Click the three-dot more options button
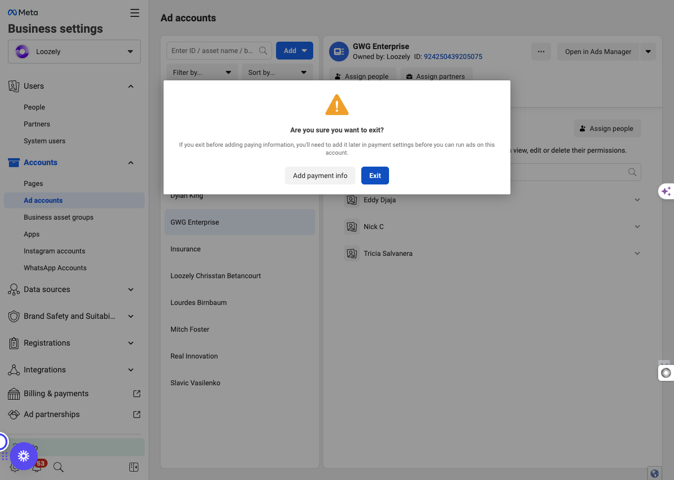 click(541, 52)
